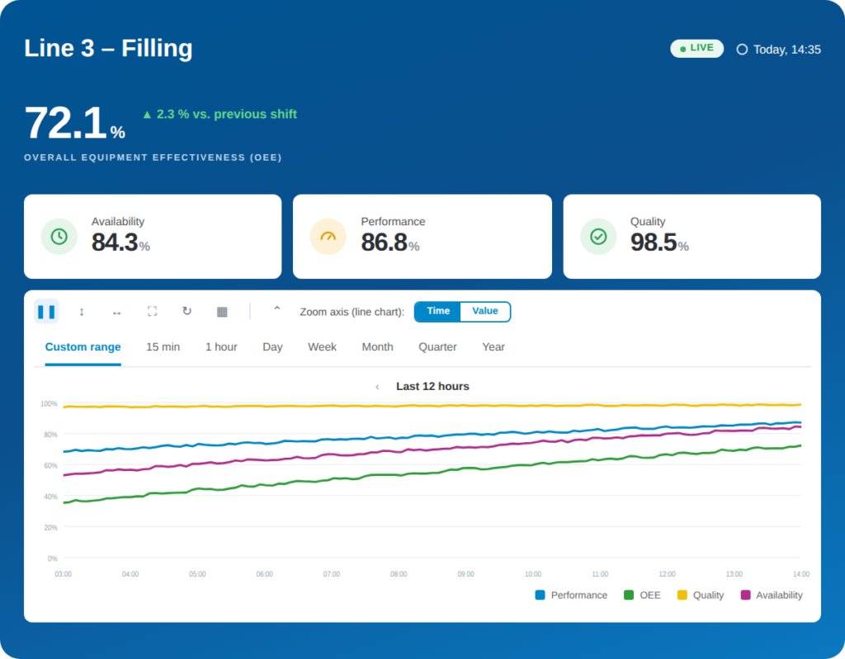The height and width of the screenshot is (659, 845).
Task: Switch to the 1 hour tab
Action: (x=221, y=347)
